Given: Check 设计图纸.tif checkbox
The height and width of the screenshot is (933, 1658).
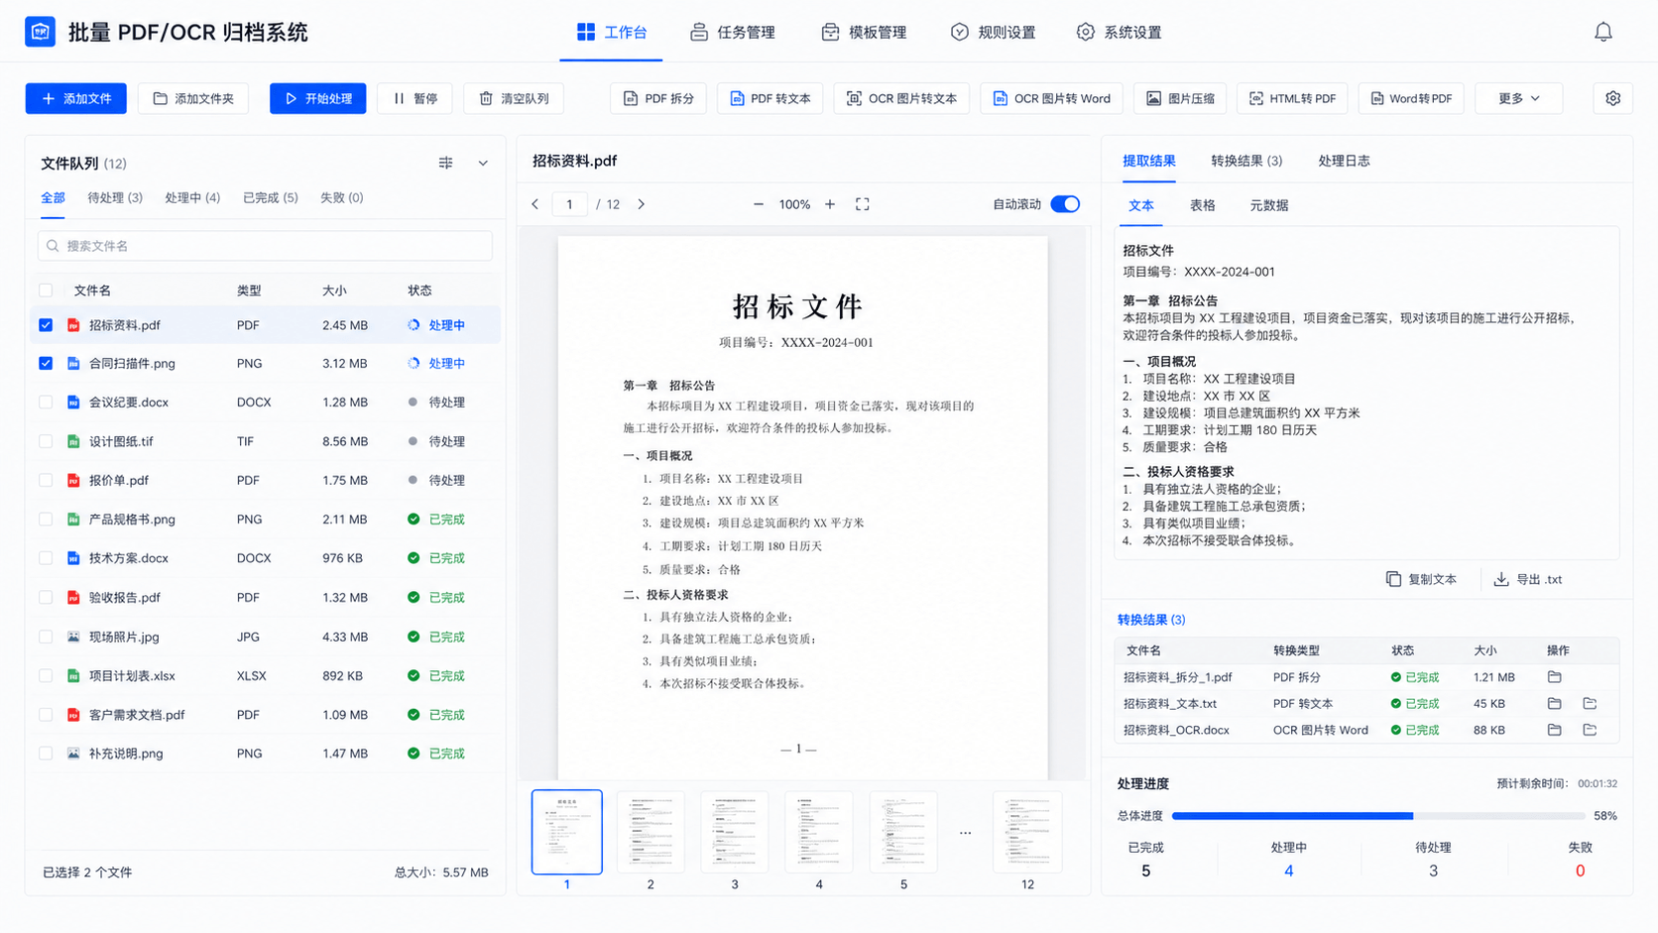Looking at the screenshot, I should (46, 441).
